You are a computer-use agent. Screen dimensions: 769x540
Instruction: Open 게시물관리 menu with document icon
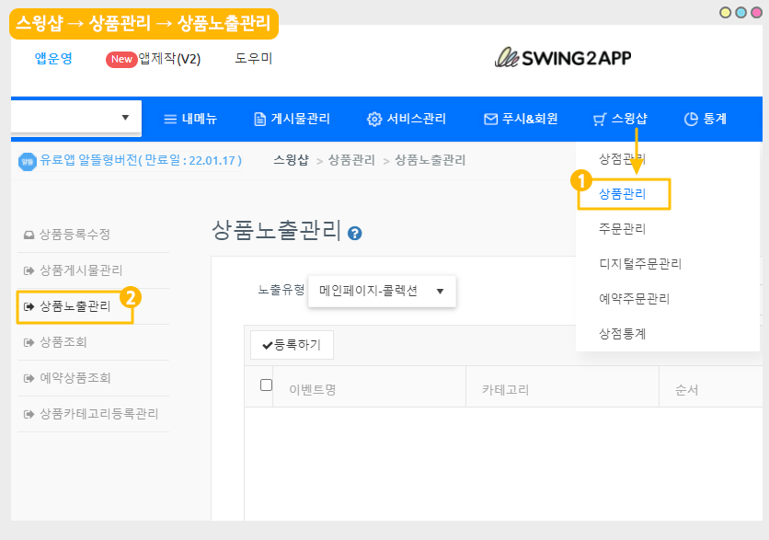click(x=292, y=119)
